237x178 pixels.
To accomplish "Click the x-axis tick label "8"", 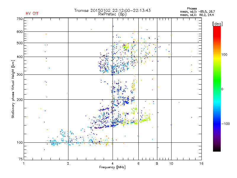I will pos(157,163).
